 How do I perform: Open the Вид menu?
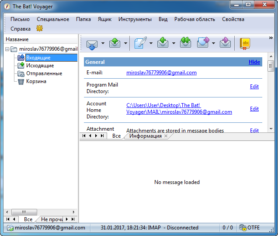163,19
